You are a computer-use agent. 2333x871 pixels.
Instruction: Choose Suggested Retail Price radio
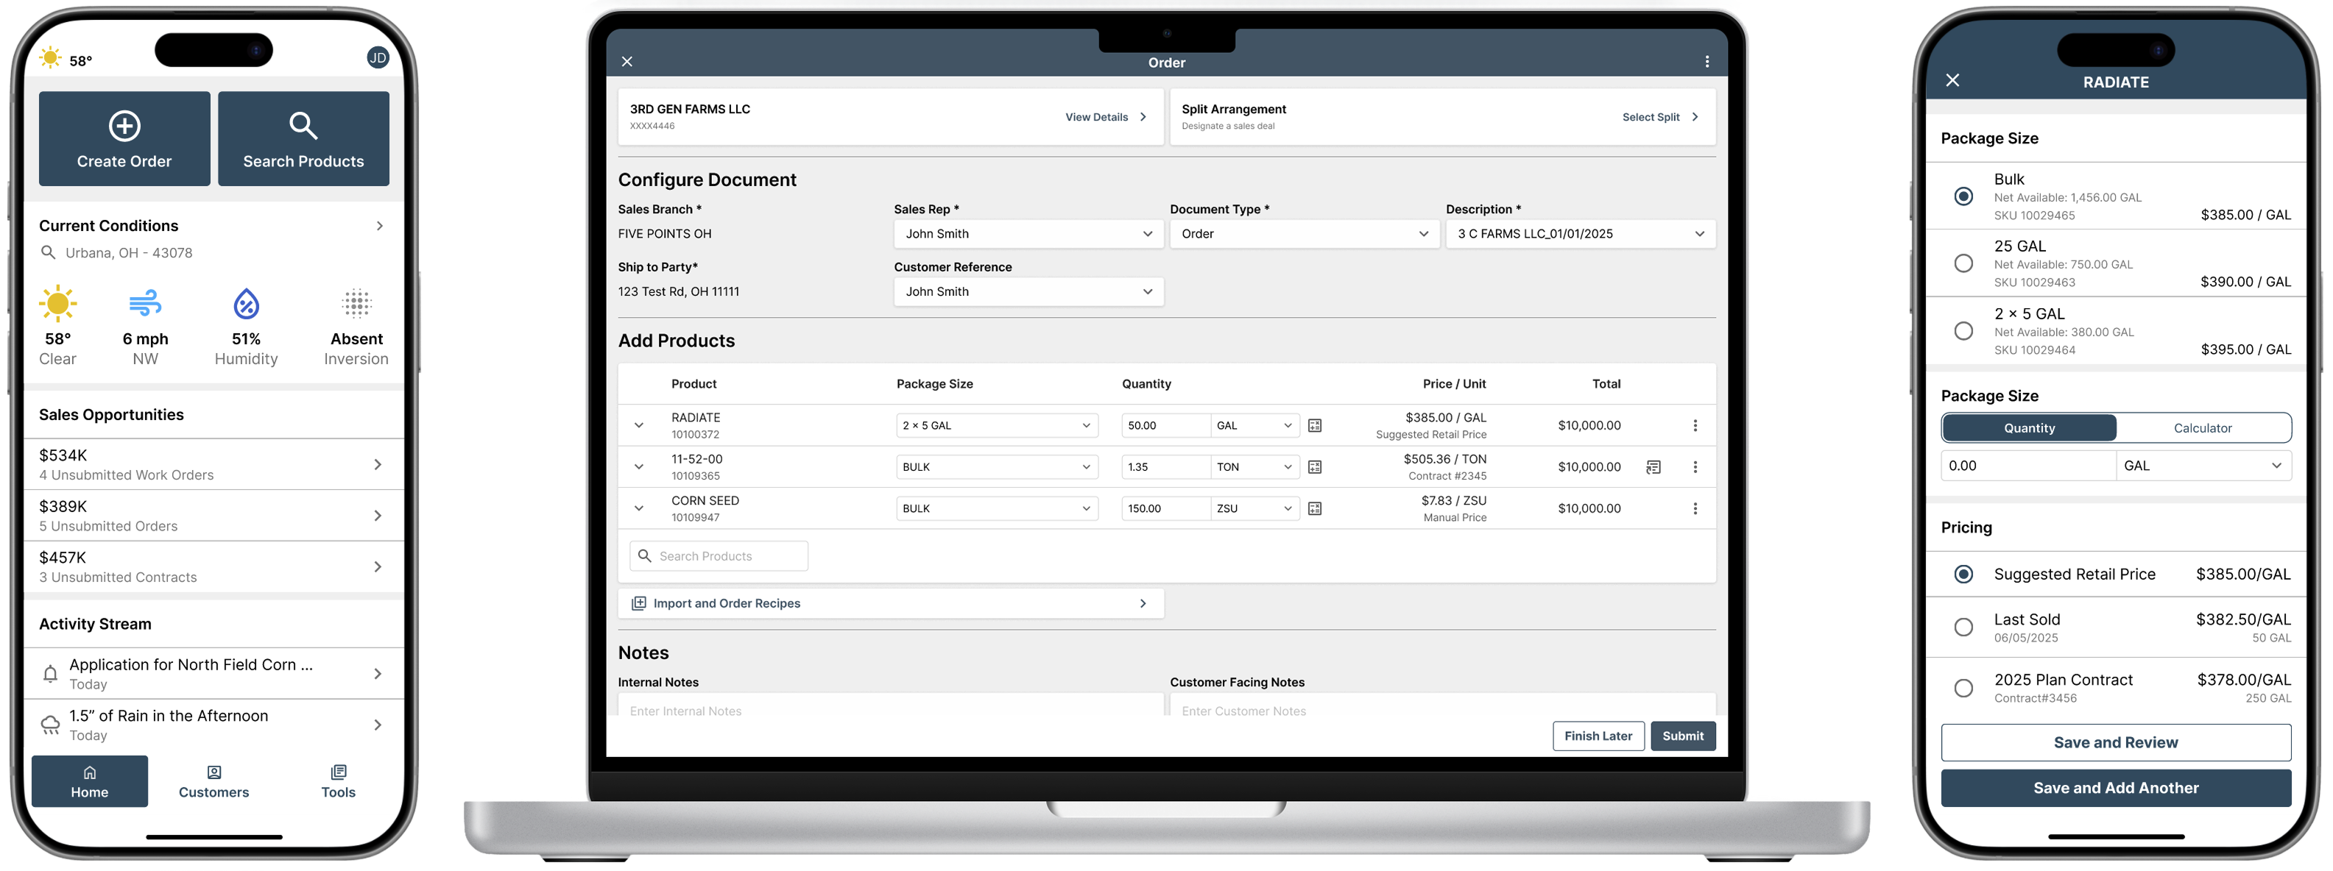(1963, 575)
